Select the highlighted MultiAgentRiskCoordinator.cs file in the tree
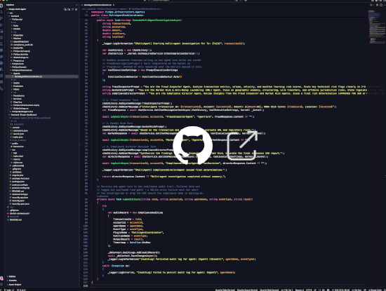Screen dimensions: 386x291 (42, 76)
